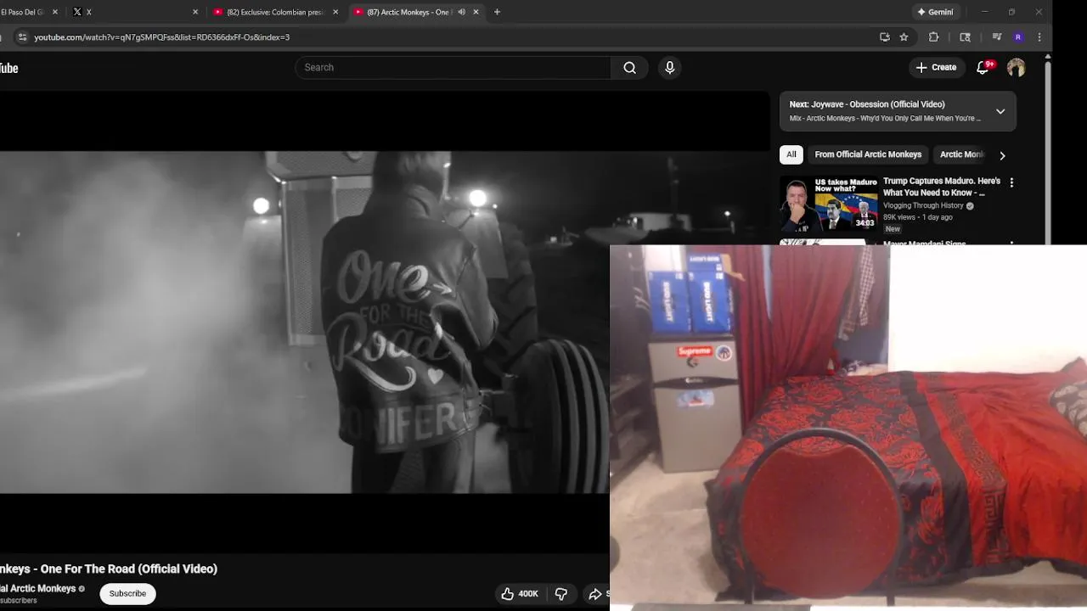This screenshot has height=611, width=1087.
Task: Select the All filter chip
Action: pos(791,154)
